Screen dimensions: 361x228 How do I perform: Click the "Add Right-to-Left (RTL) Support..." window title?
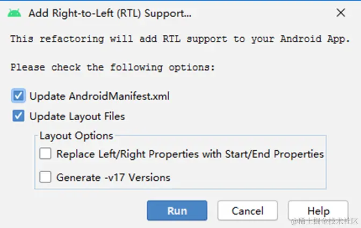[109, 12]
